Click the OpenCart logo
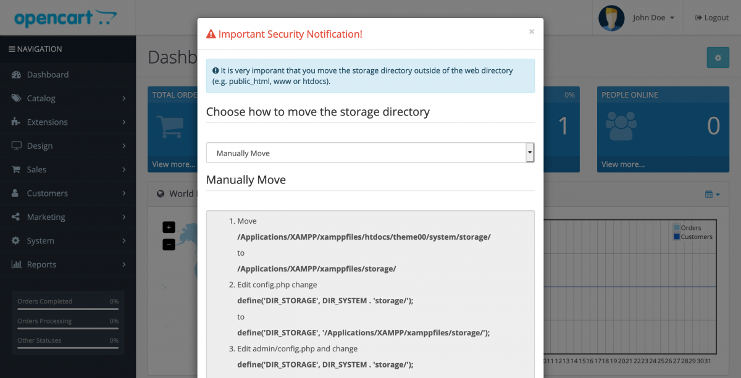 coord(65,17)
